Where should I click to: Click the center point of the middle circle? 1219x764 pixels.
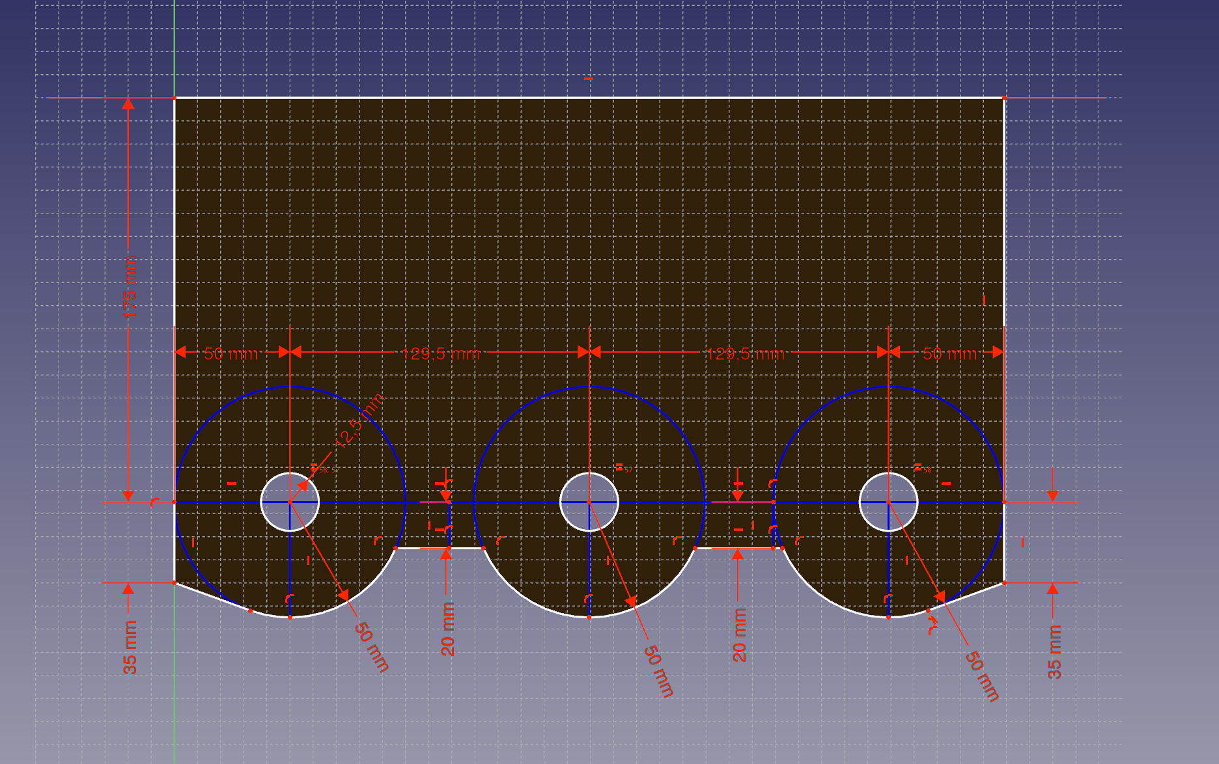[x=589, y=502]
